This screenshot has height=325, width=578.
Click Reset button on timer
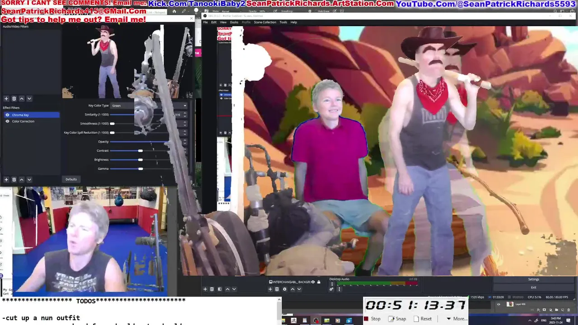tap(423, 319)
